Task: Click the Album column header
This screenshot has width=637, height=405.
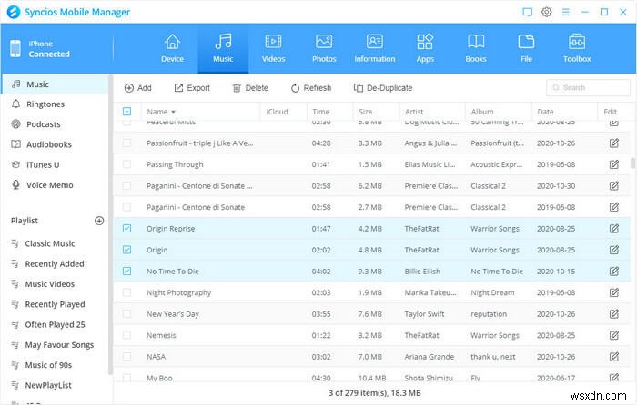Action: pos(499,112)
